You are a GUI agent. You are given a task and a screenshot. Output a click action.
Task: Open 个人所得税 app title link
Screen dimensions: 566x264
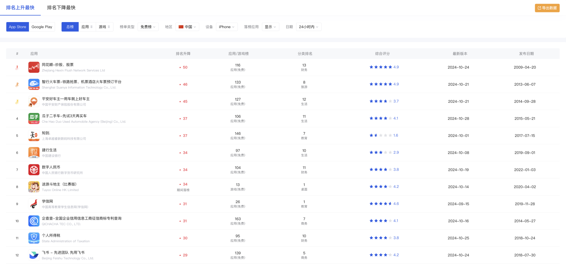pos(51,235)
